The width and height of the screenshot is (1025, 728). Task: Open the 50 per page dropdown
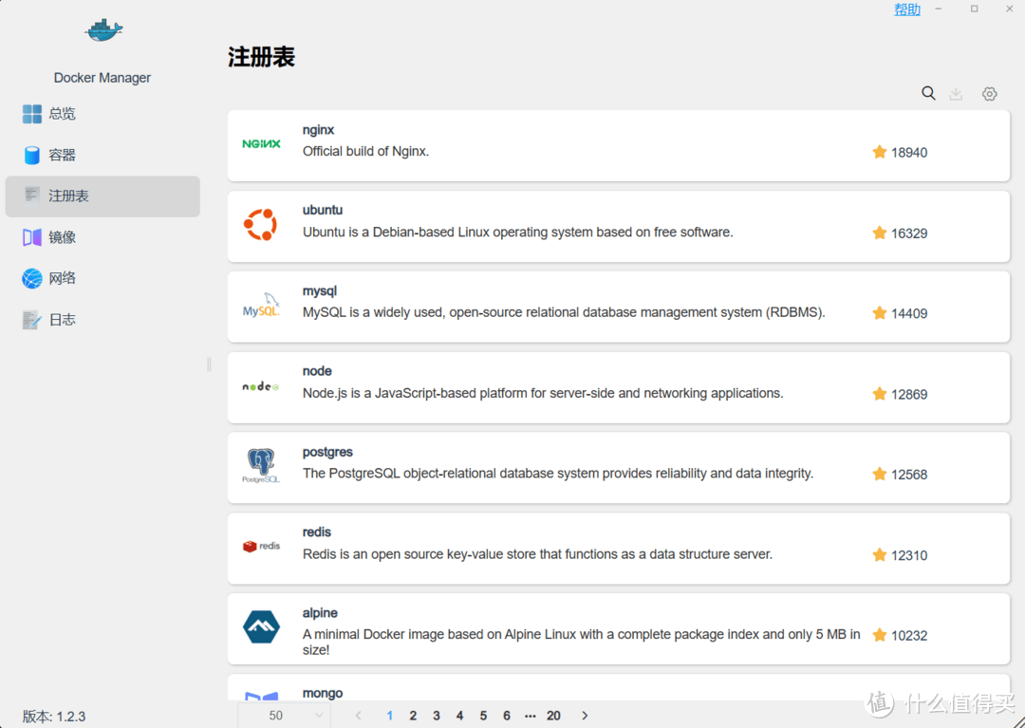point(285,716)
